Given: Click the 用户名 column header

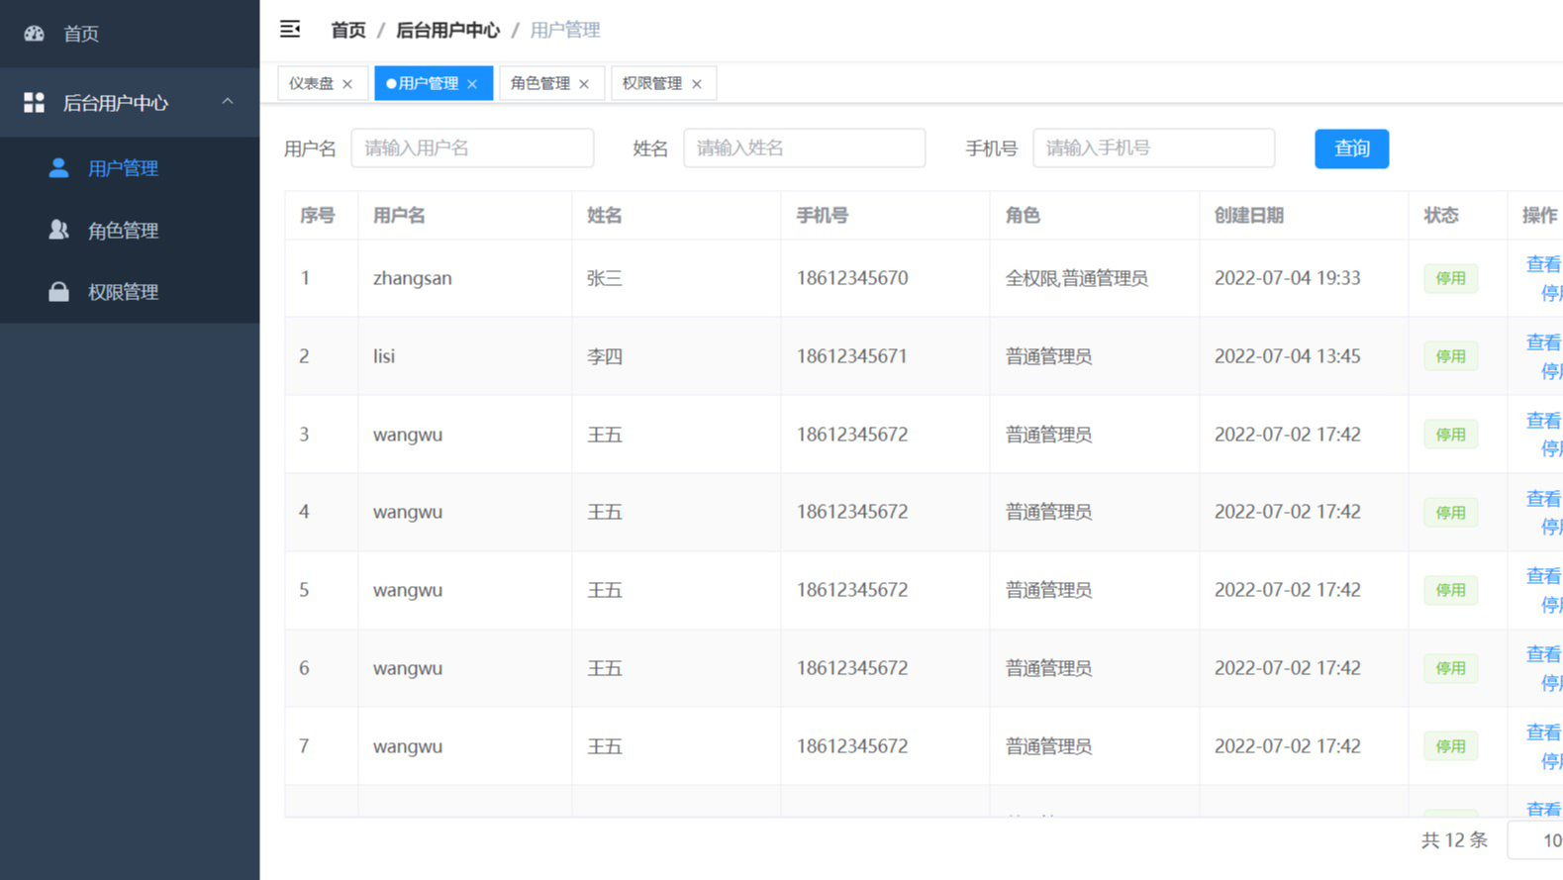Looking at the screenshot, I should [x=399, y=216].
